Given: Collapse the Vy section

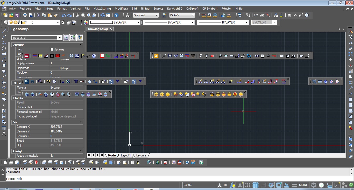Looking at the screenshot, I should pyautogui.click(x=81, y=122).
